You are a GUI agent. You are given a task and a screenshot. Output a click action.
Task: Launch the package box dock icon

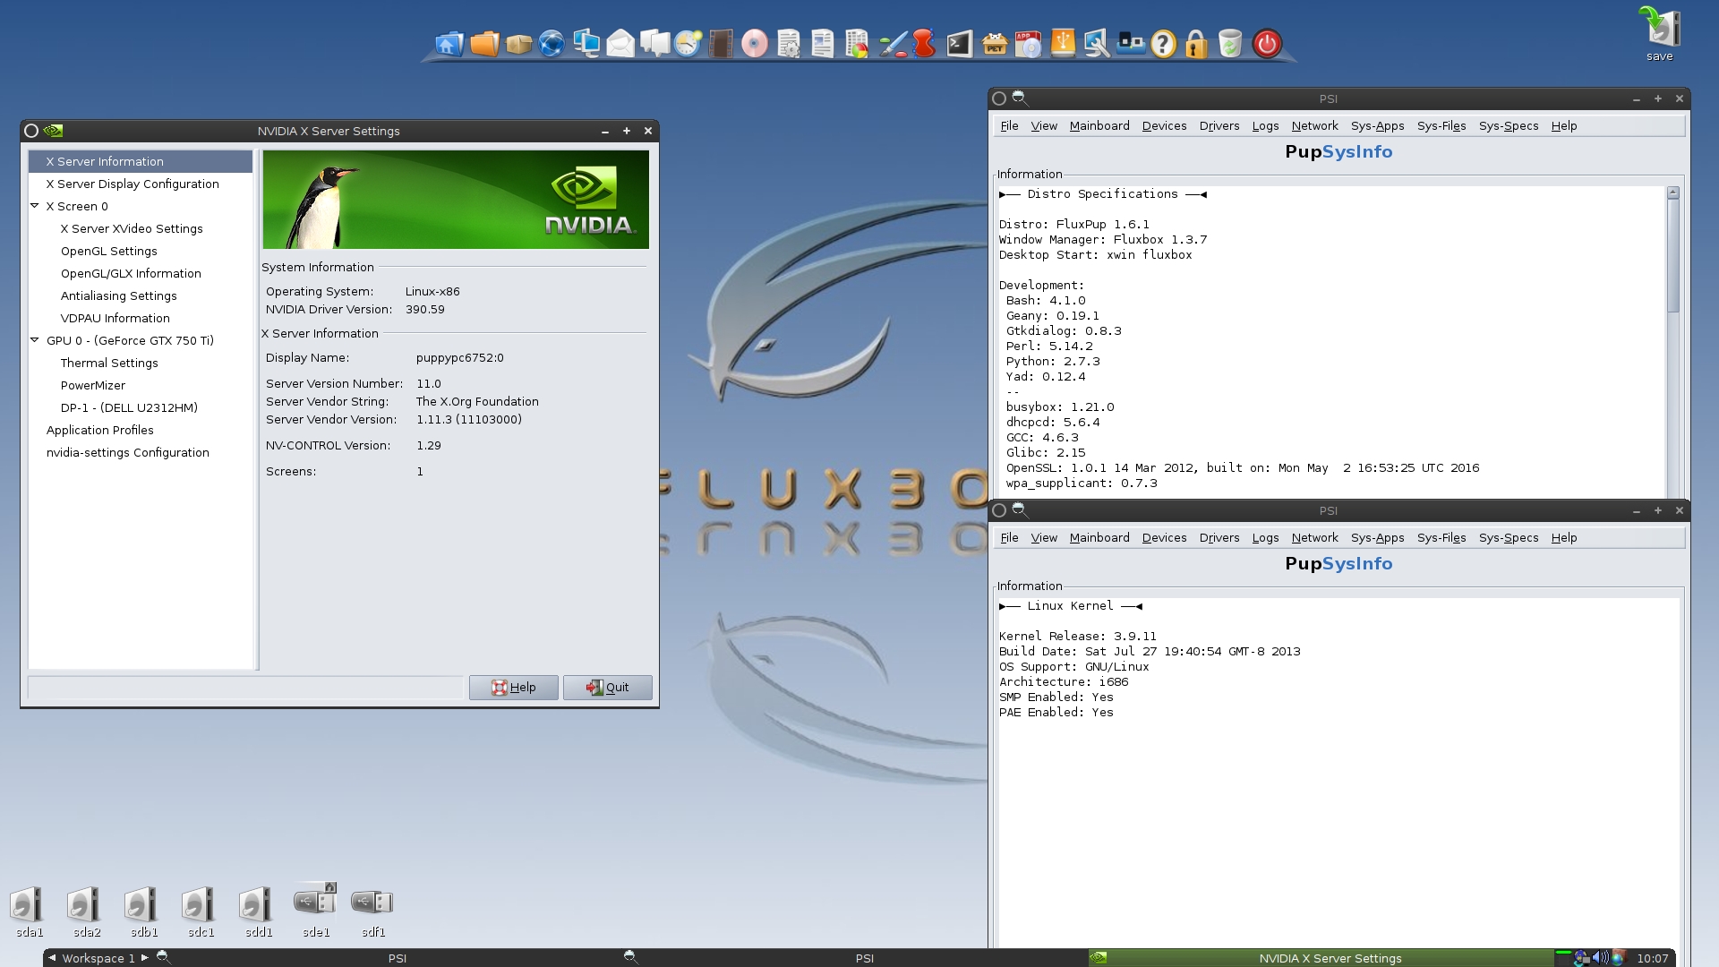point(518,43)
